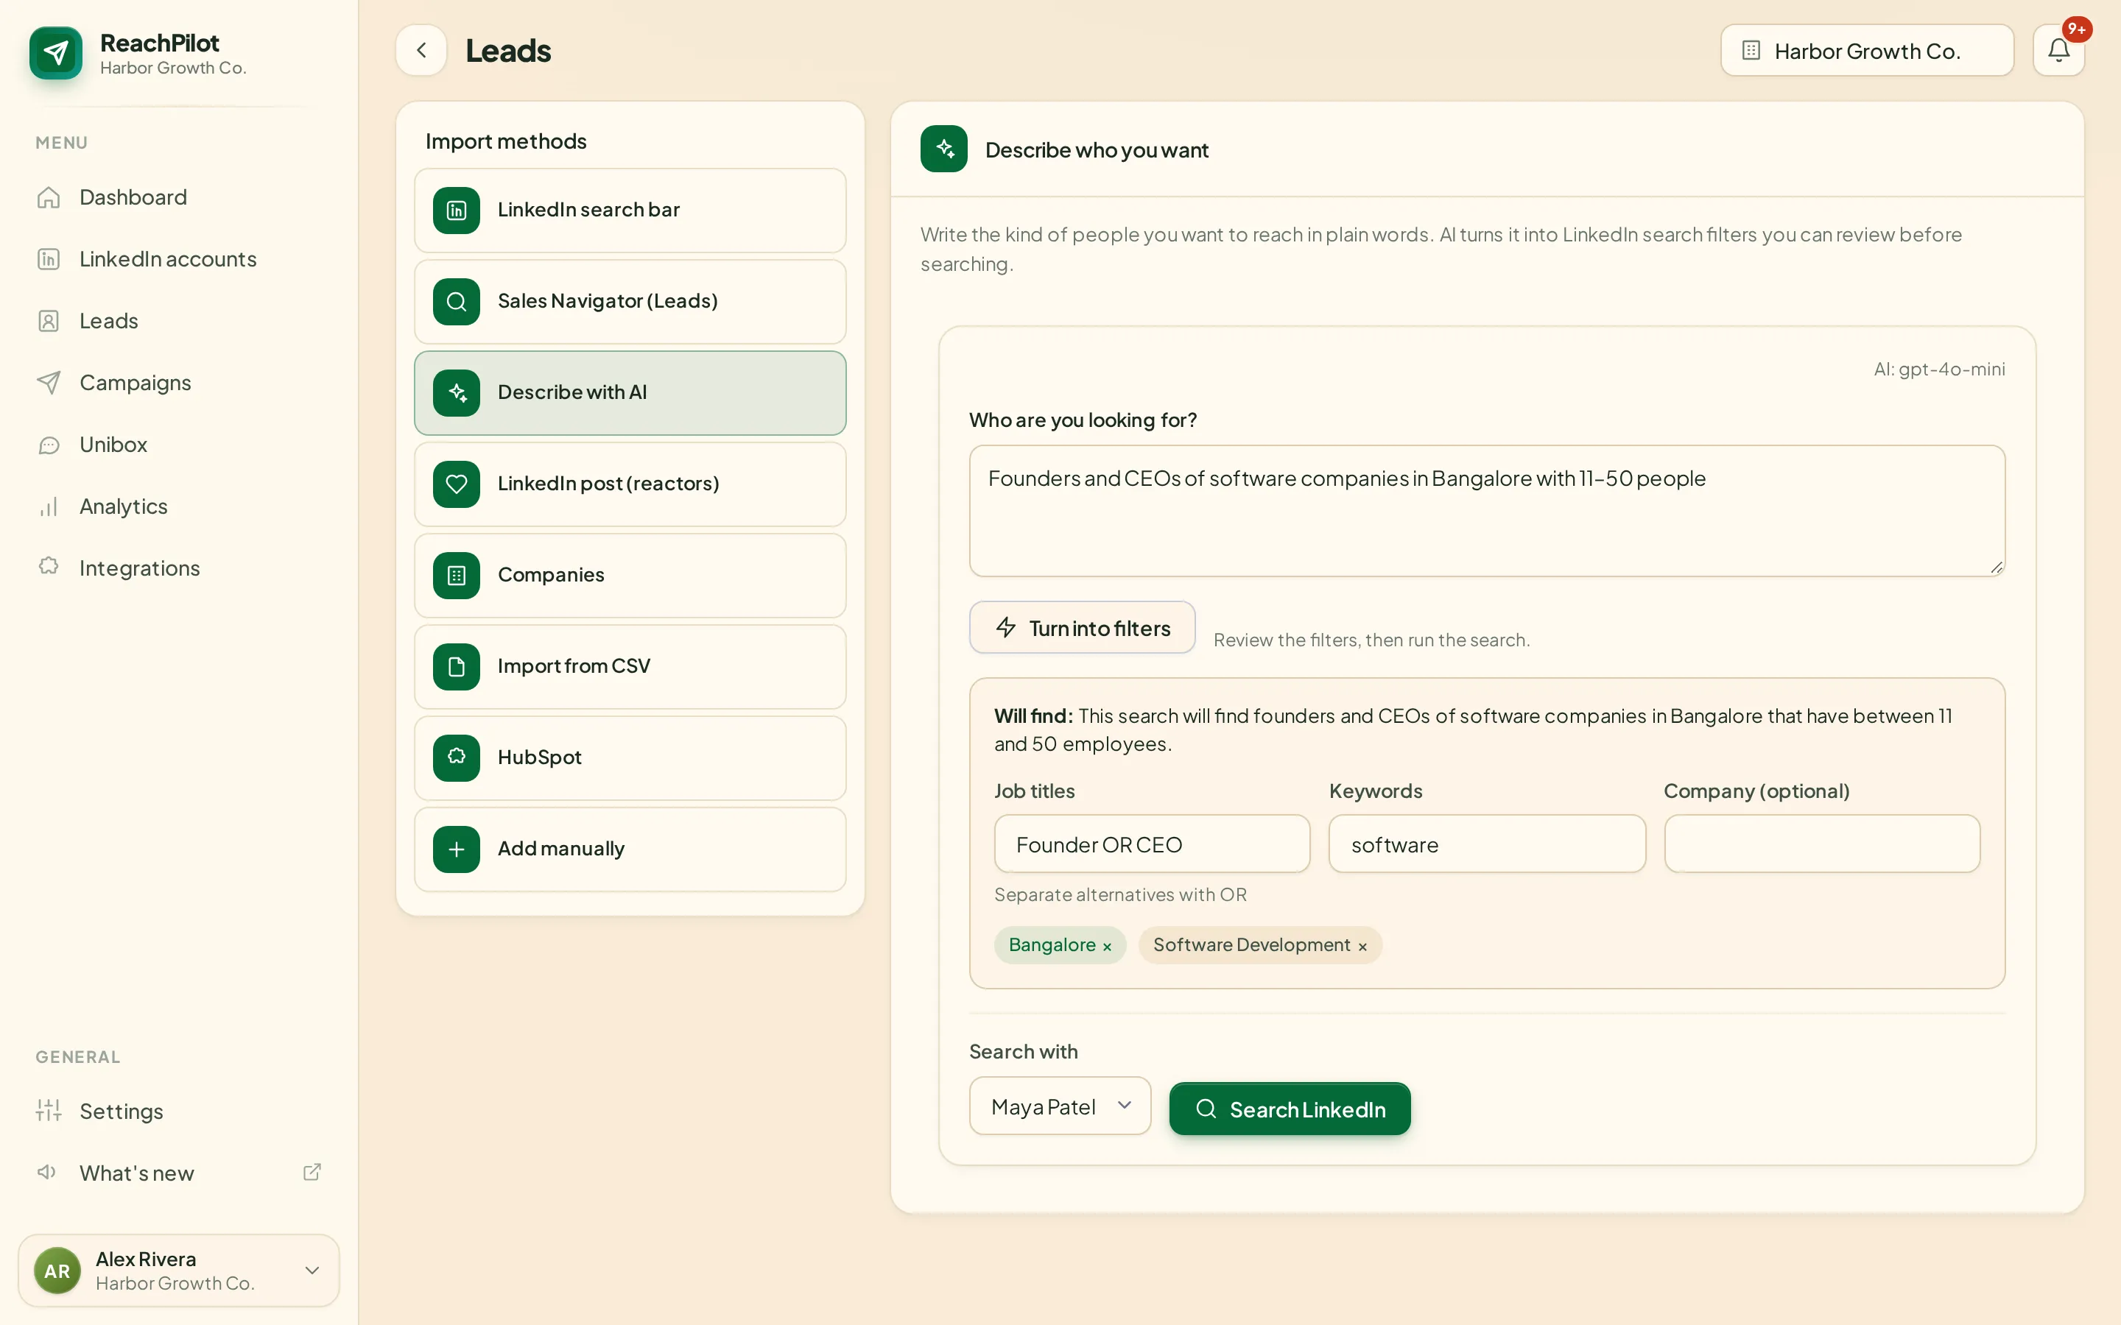
Task: Edit the Job titles field
Action: coord(1152,844)
